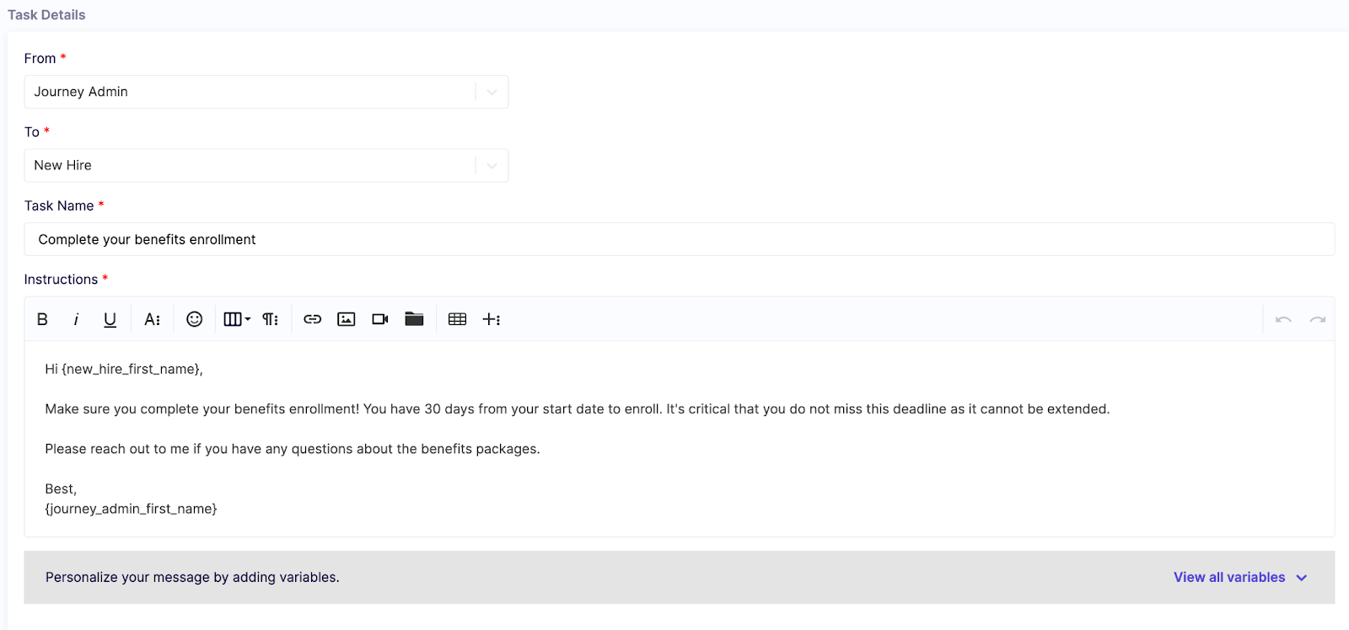Click the Instructions field label
The image size is (1349, 630).
(x=61, y=280)
